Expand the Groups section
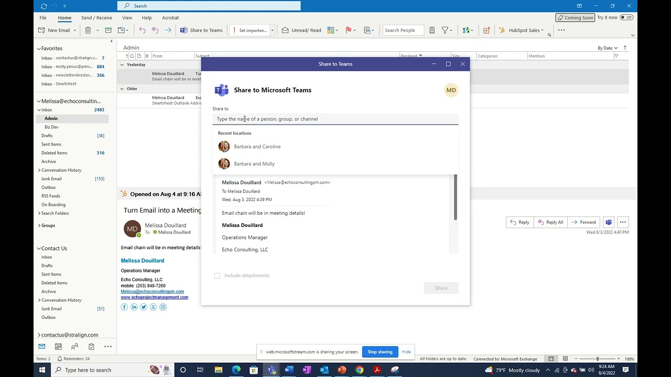This screenshot has width=671, height=377. click(39, 226)
